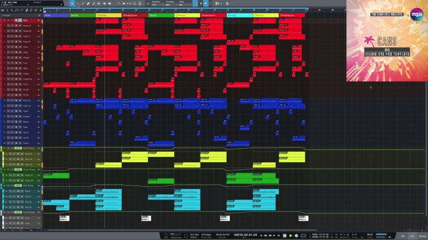Viewport: 428px width, 240px height.
Task: Select the first Chorus arranger section
Action: [x=108, y=16]
